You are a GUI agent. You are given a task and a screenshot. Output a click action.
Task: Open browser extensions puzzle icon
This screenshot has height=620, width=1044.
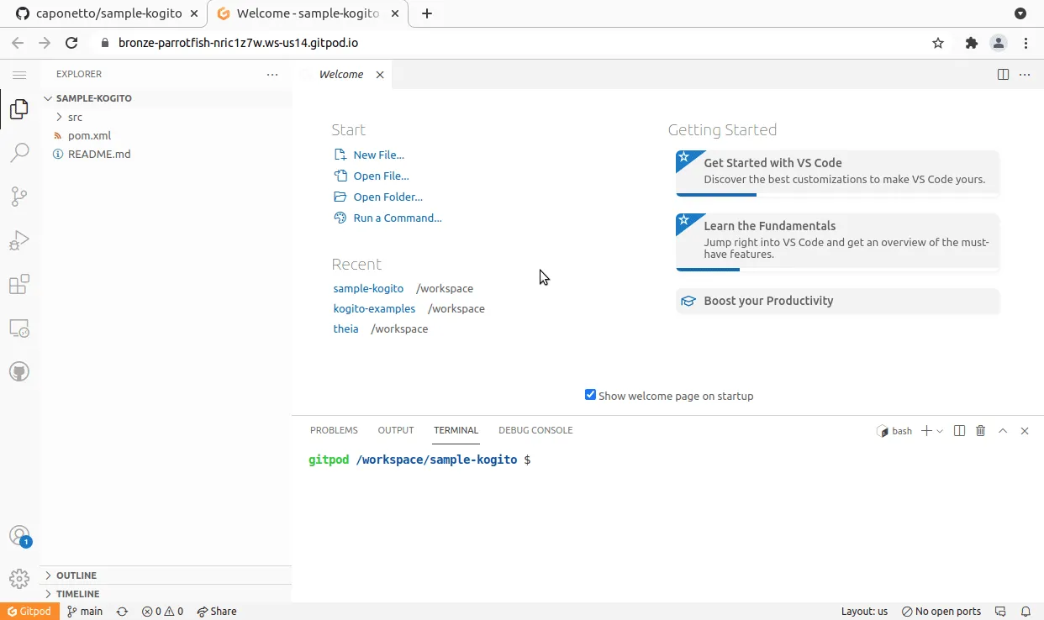pyautogui.click(x=972, y=43)
